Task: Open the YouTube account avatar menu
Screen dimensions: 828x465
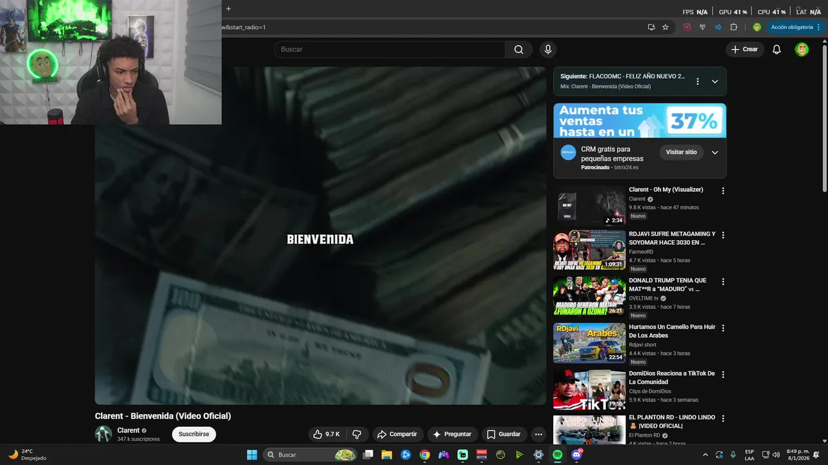Action: 801,50
